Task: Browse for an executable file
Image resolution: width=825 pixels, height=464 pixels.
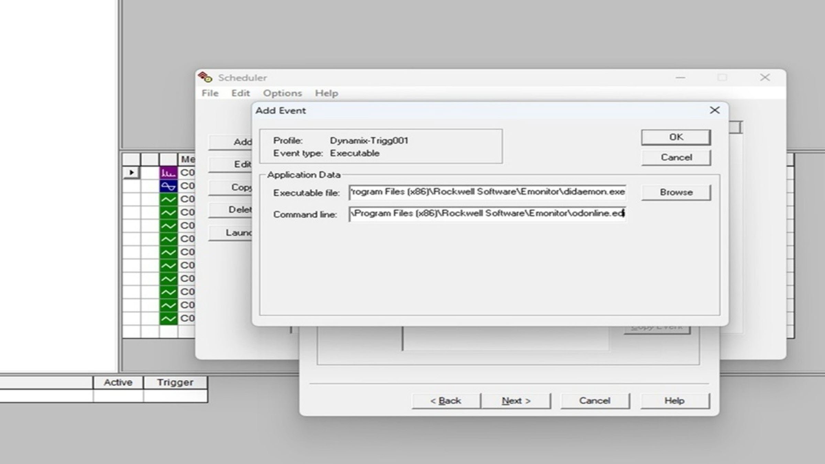Action: pos(676,192)
